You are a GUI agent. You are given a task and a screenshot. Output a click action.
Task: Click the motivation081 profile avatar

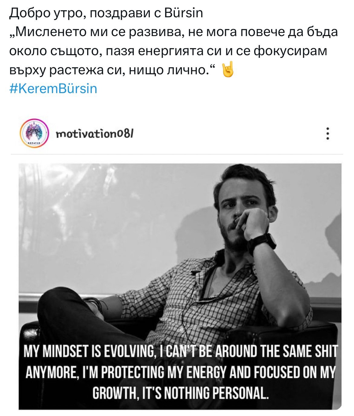coord(34,133)
